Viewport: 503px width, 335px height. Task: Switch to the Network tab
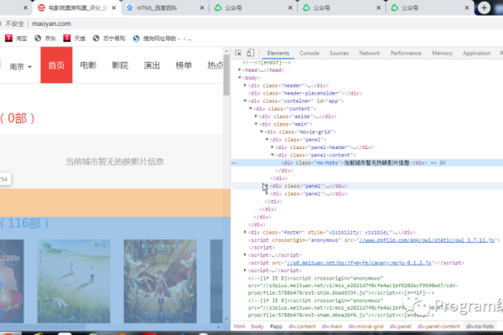pos(370,53)
